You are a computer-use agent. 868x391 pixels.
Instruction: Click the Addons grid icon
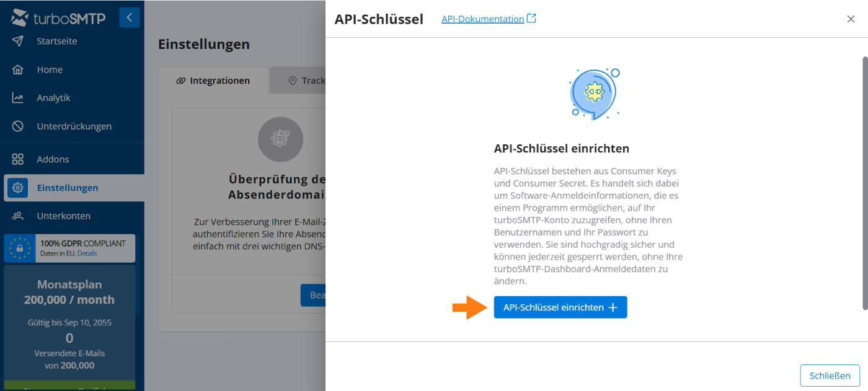pos(18,159)
